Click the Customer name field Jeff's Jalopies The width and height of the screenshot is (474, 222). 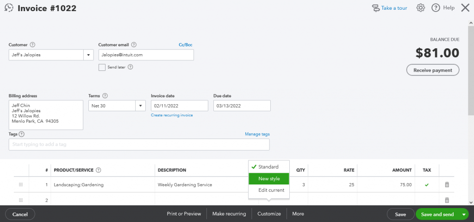pyautogui.click(x=46, y=55)
